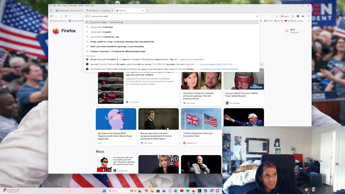Open Ice_Poseidon on X suggestion
Viewport: 345px width, 194px height.
pyautogui.click(x=171, y=69)
